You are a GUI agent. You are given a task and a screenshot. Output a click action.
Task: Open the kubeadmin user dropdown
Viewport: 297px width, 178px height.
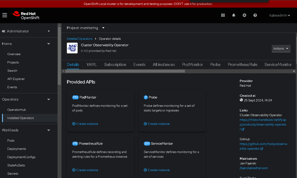[x=280, y=15]
